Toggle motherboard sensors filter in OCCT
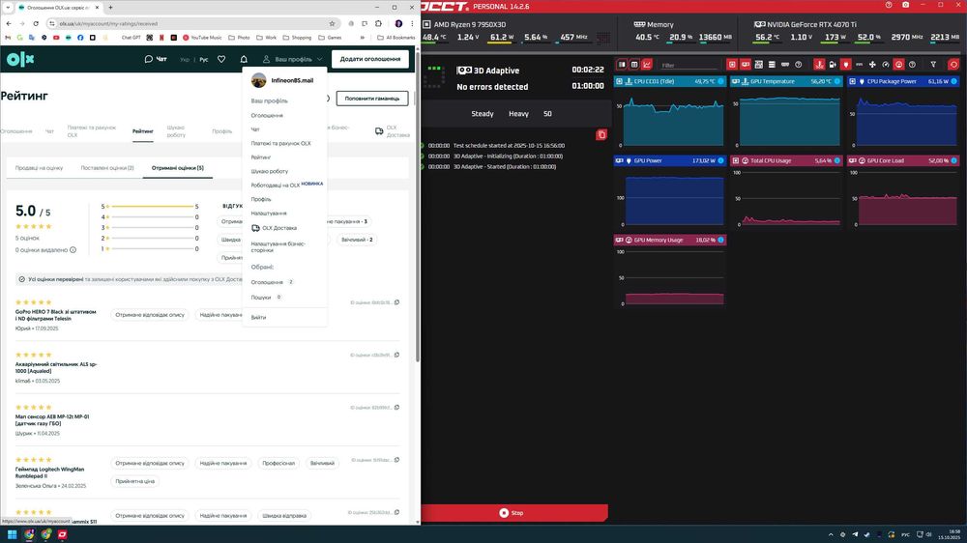The image size is (967, 543). click(x=758, y=65)
